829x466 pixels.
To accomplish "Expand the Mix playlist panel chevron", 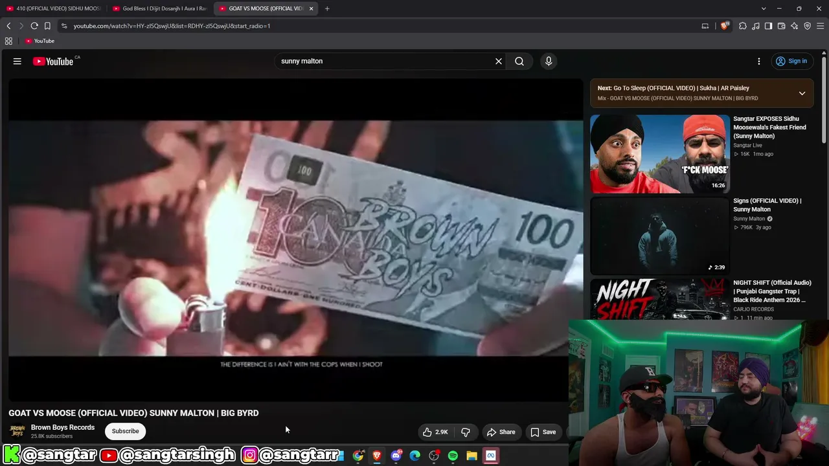I will tap(802, 93).
